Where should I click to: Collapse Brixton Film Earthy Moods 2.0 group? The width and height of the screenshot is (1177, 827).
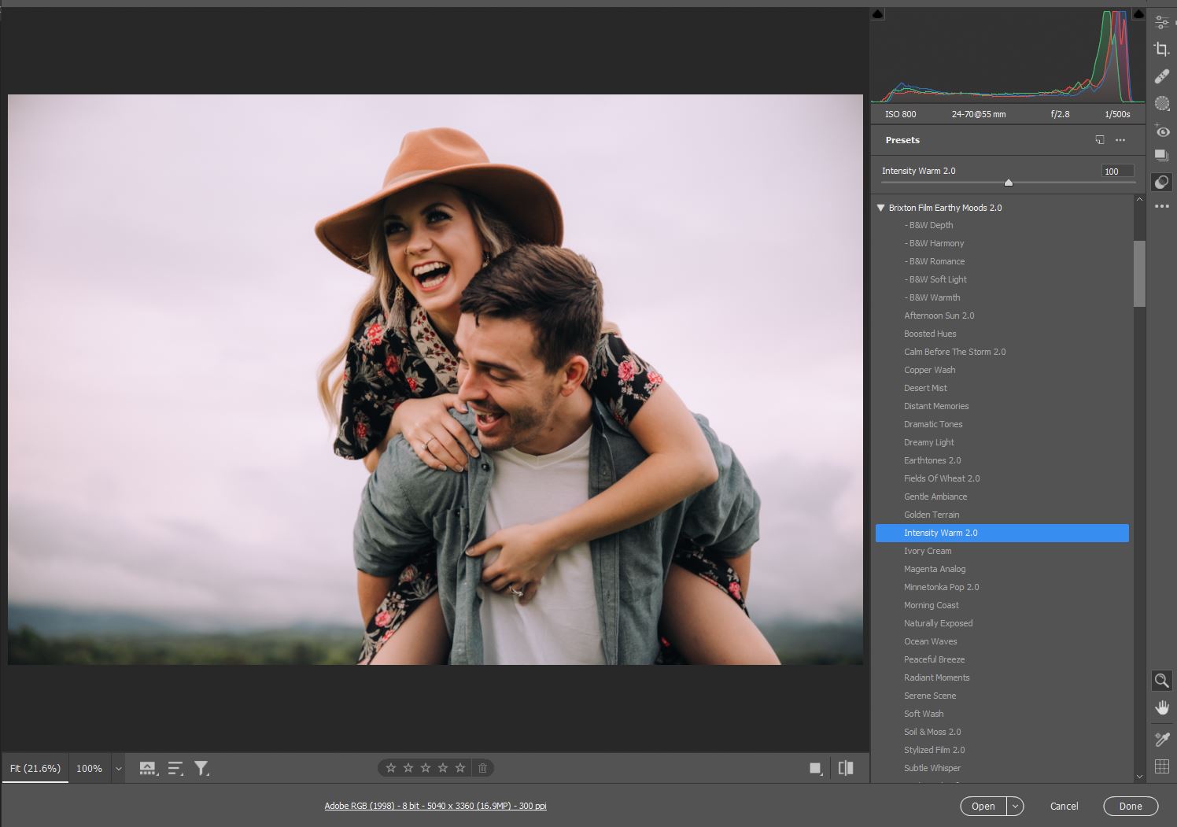click(x=881, y=208)
